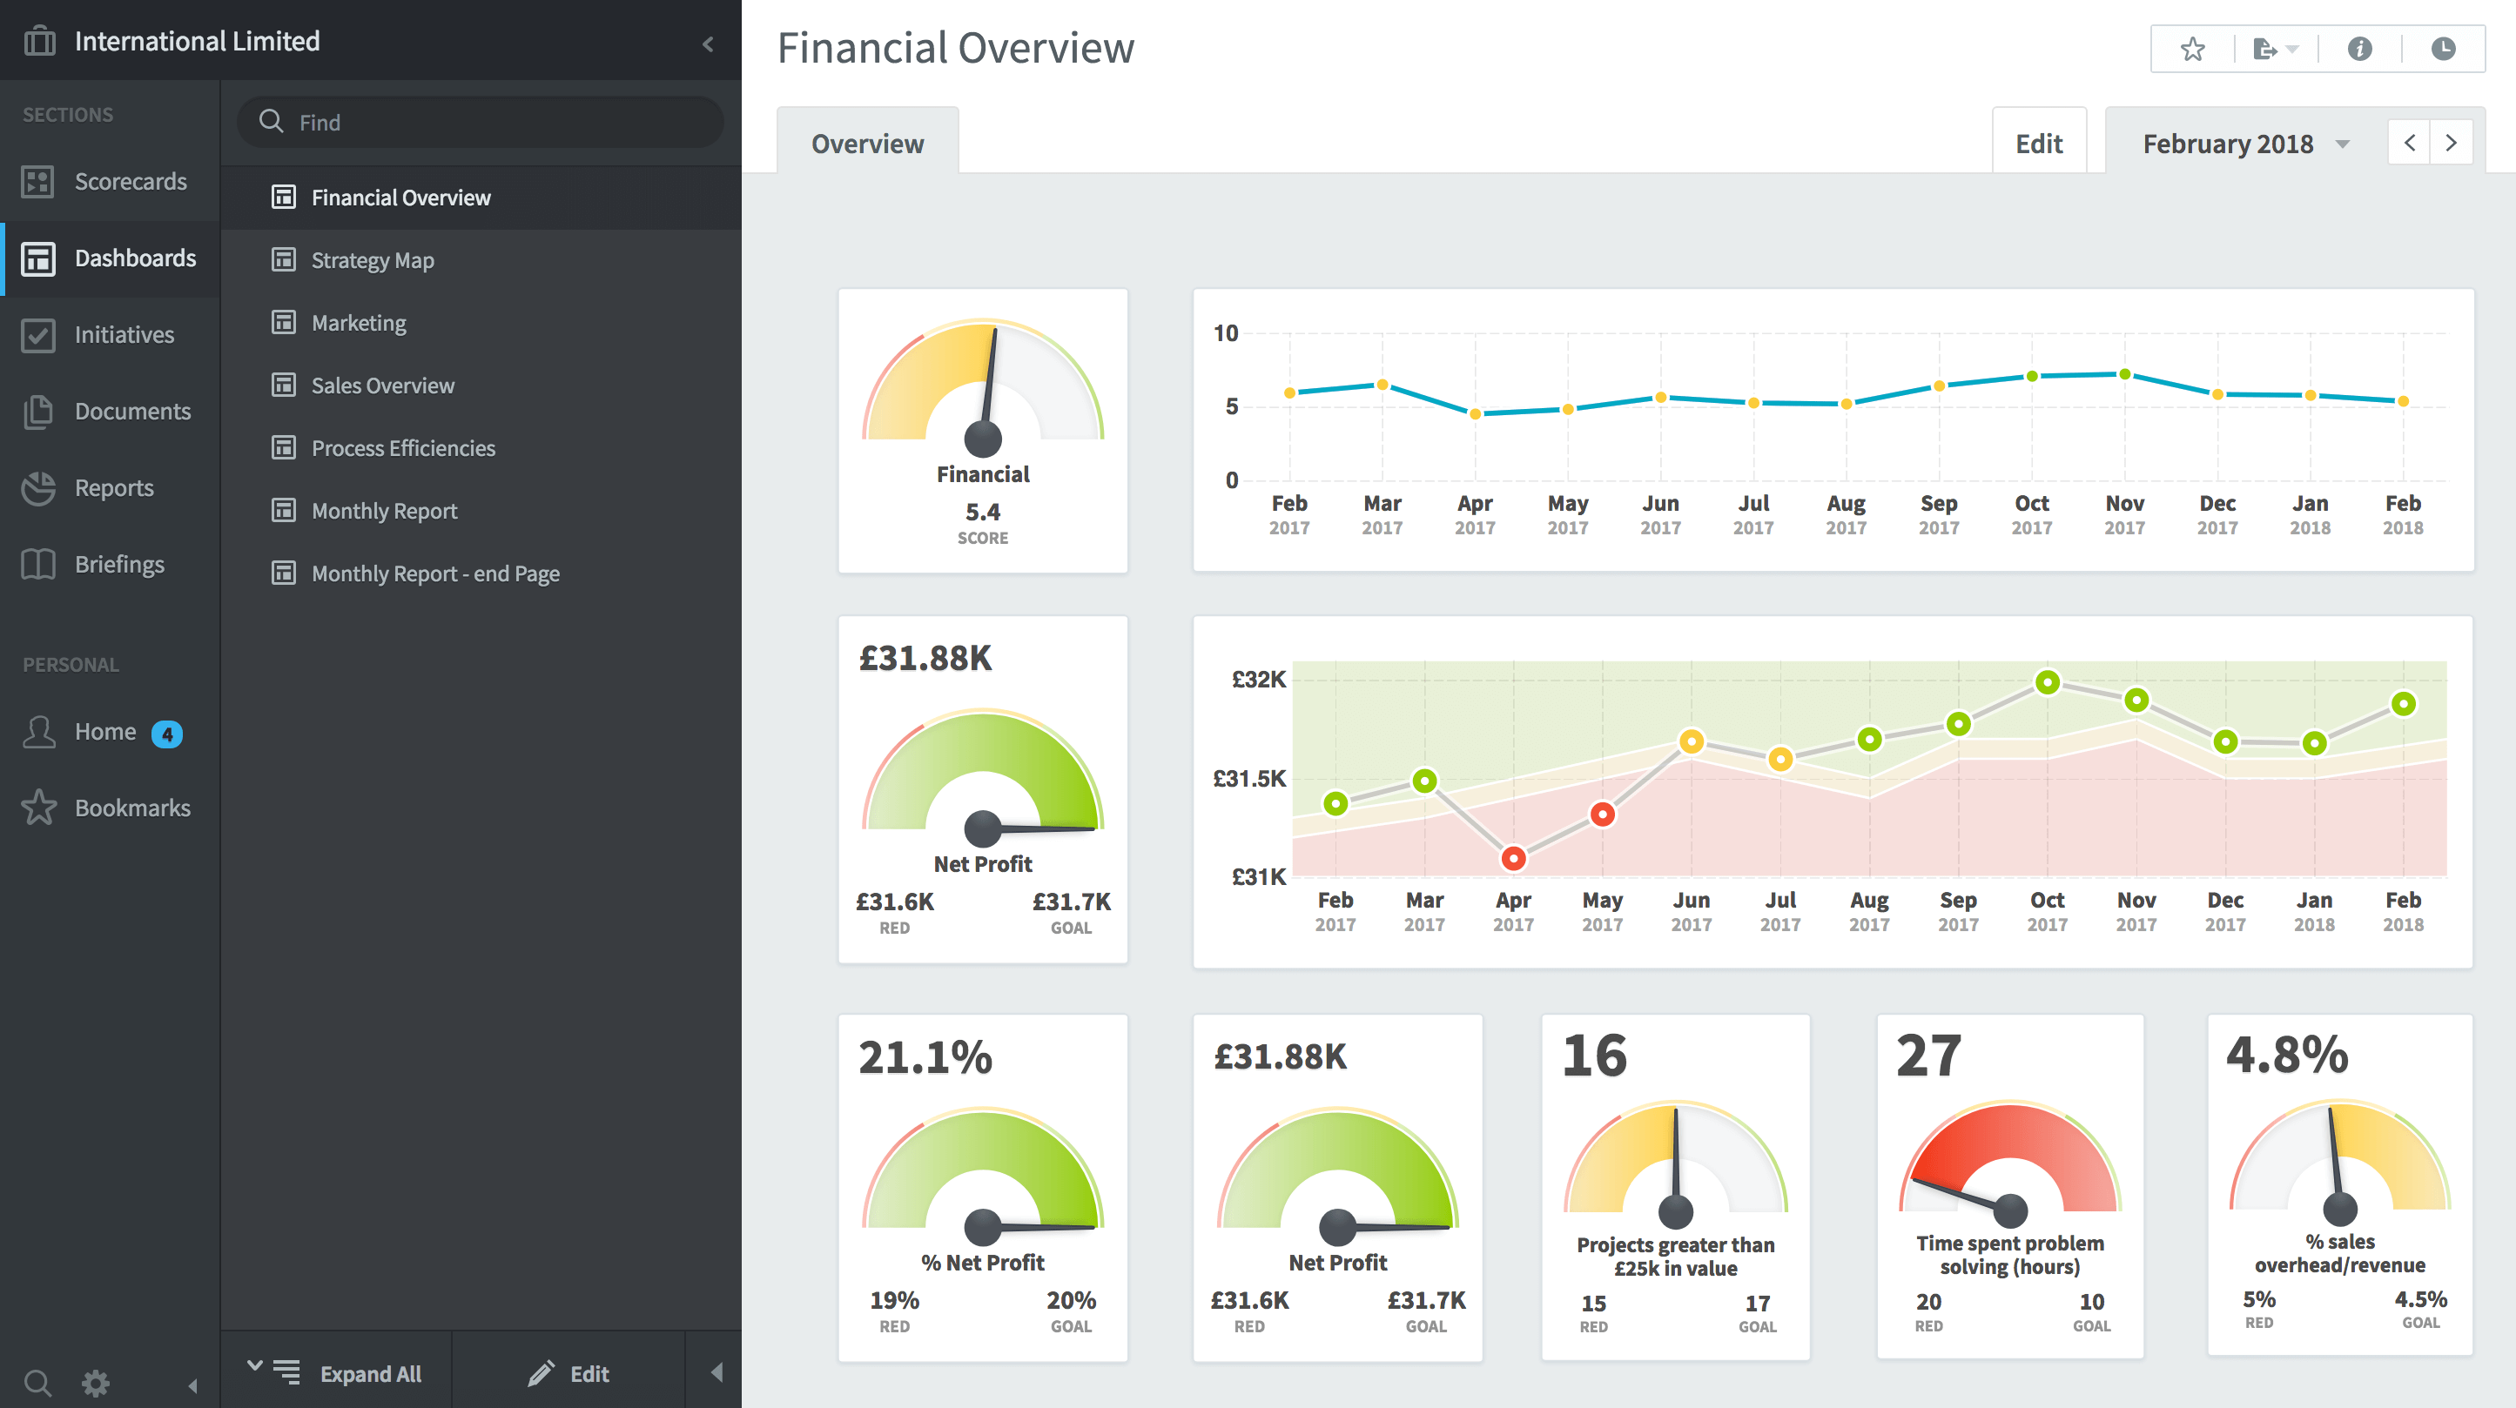The image size is (2516, 1408).
Task: Bookmark page with the star icon
Action: (2193, 49)
